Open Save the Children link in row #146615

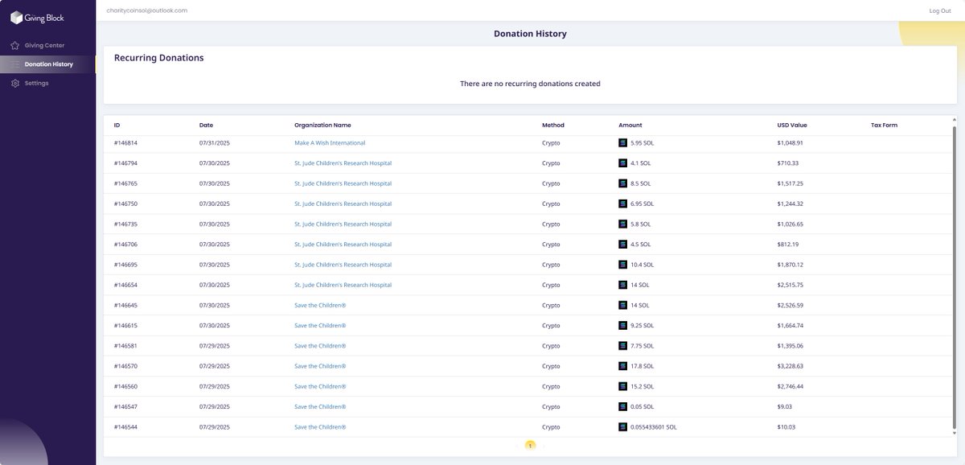click(x=320, y=325)
